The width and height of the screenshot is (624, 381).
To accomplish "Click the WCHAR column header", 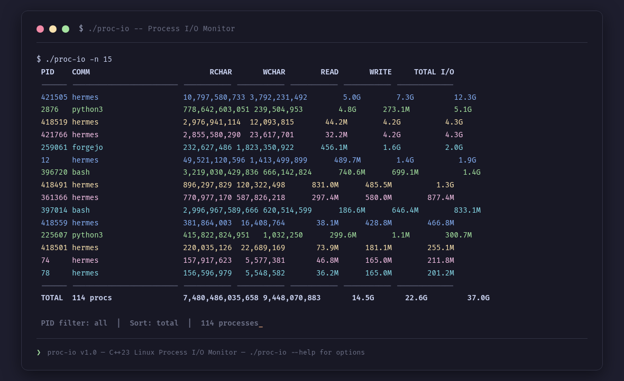I will [274, 72].
